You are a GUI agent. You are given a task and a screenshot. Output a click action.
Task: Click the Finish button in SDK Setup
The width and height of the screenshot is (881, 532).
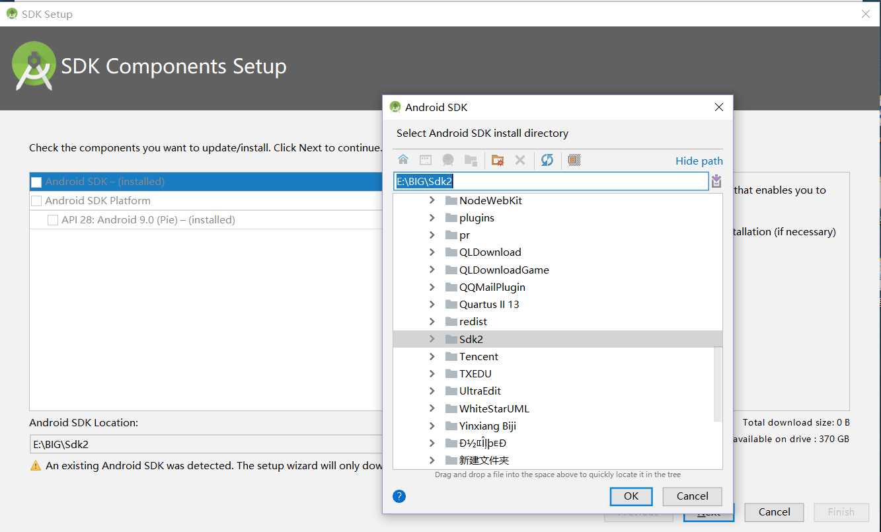pyautogui.click(x=841, y=512)
